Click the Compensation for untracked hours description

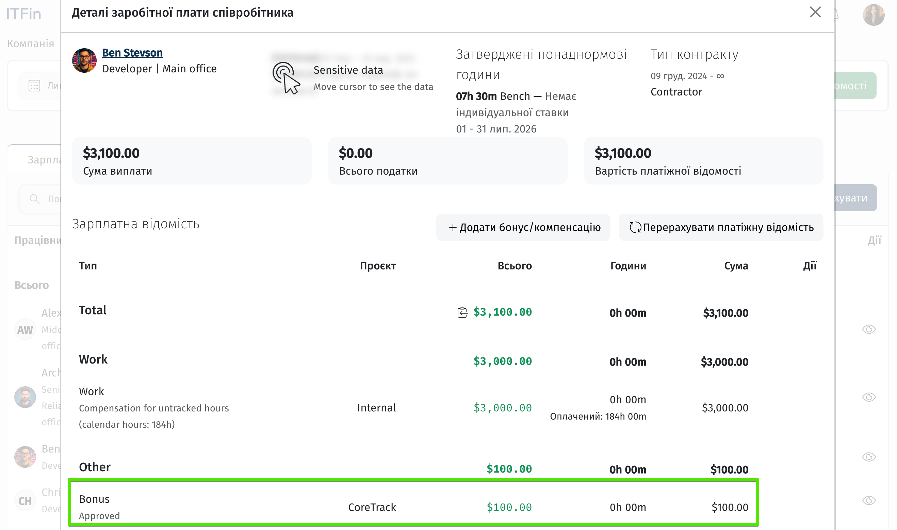tap(154, 416)
